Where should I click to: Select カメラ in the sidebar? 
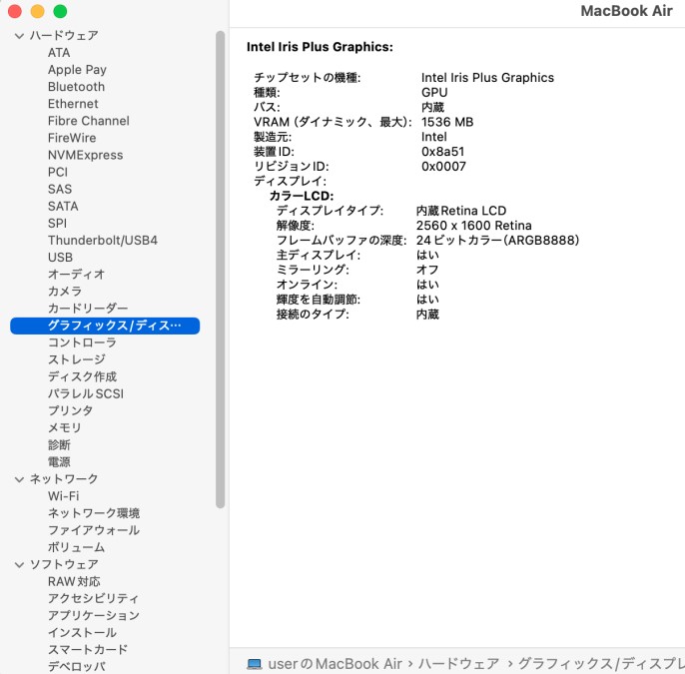(65, 291)
